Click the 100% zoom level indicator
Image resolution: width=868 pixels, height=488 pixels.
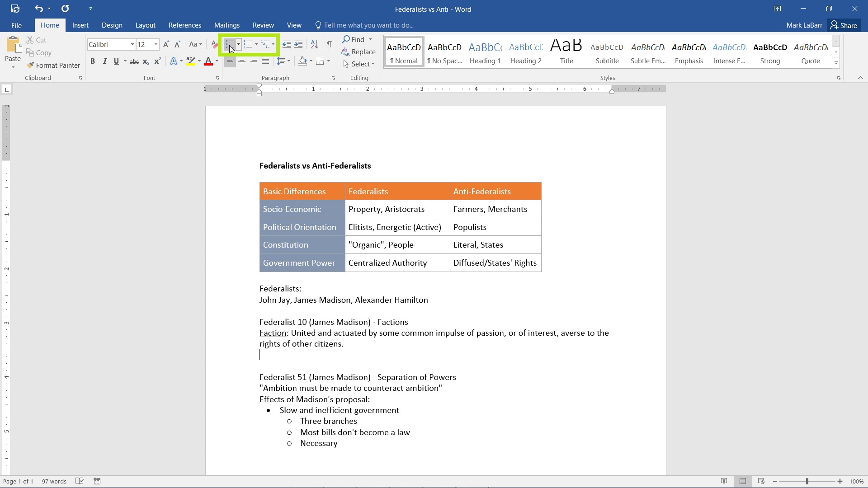pyautogui.click(x=857, y=481)
